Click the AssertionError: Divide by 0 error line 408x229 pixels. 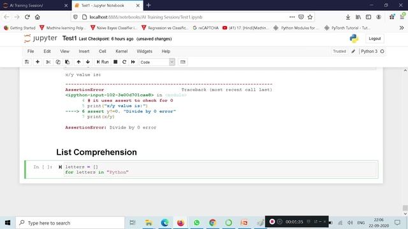pyautogui.click(x=111, y=127)
